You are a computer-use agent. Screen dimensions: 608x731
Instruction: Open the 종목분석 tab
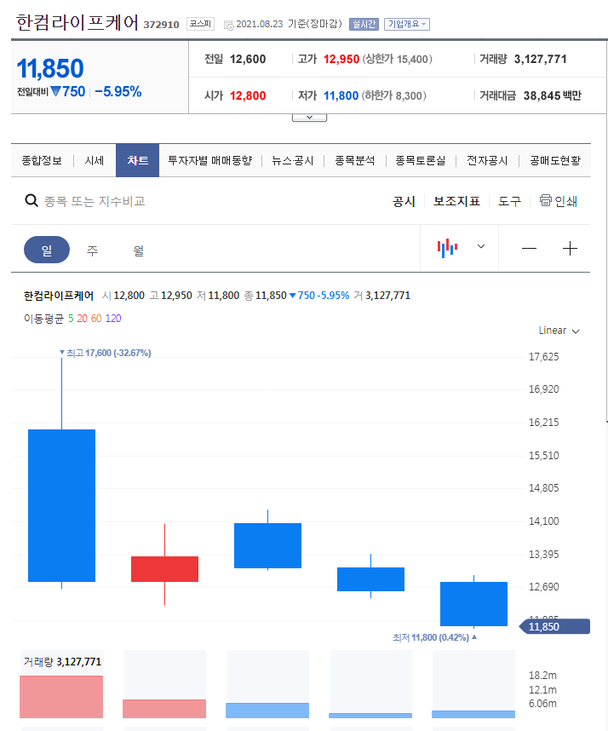pyautogui.click(x=354, y=161)
